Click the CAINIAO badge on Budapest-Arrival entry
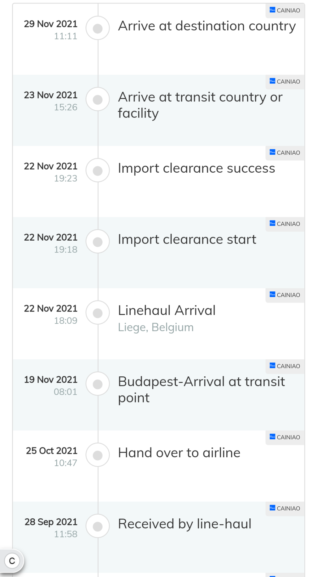The image size is (317, 577). [285, 366]
